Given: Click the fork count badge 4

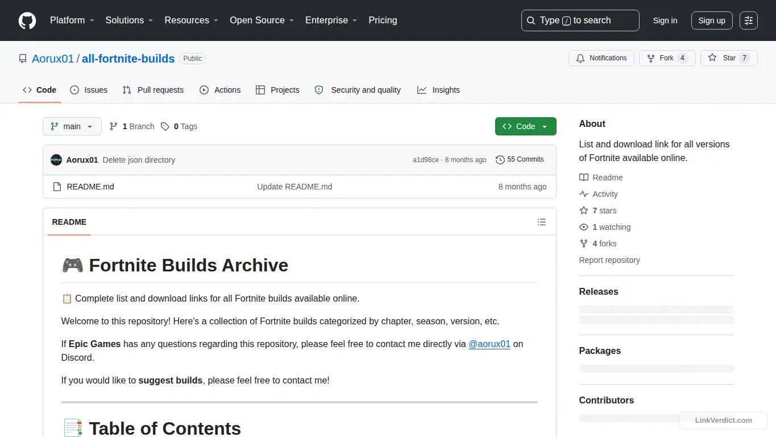Looking at the screenshot, I should click(683, 58).
